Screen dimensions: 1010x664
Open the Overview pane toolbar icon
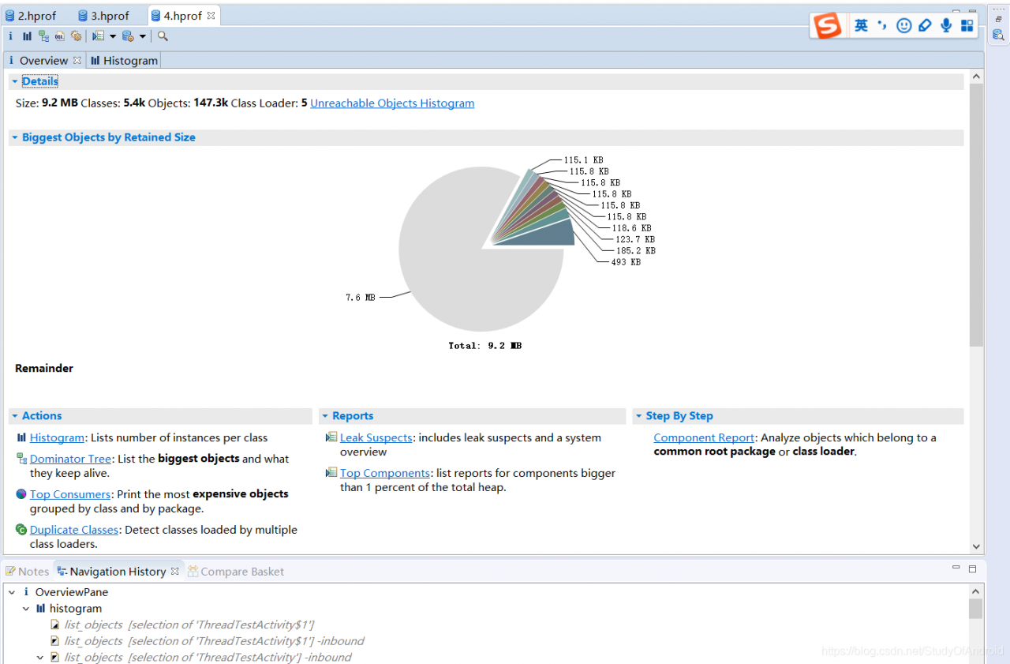click(10, 36)
